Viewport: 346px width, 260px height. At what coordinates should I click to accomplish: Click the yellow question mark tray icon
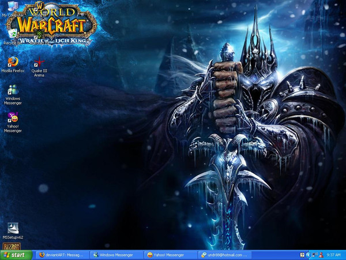(302, 255)
